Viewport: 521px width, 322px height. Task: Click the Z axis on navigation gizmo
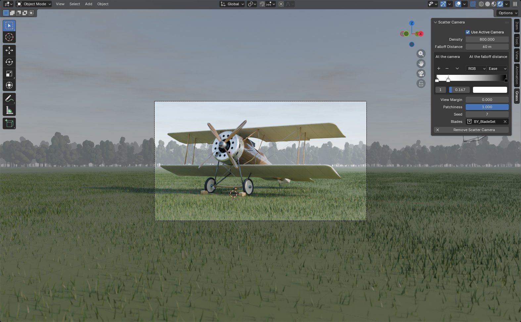[412, 23]
